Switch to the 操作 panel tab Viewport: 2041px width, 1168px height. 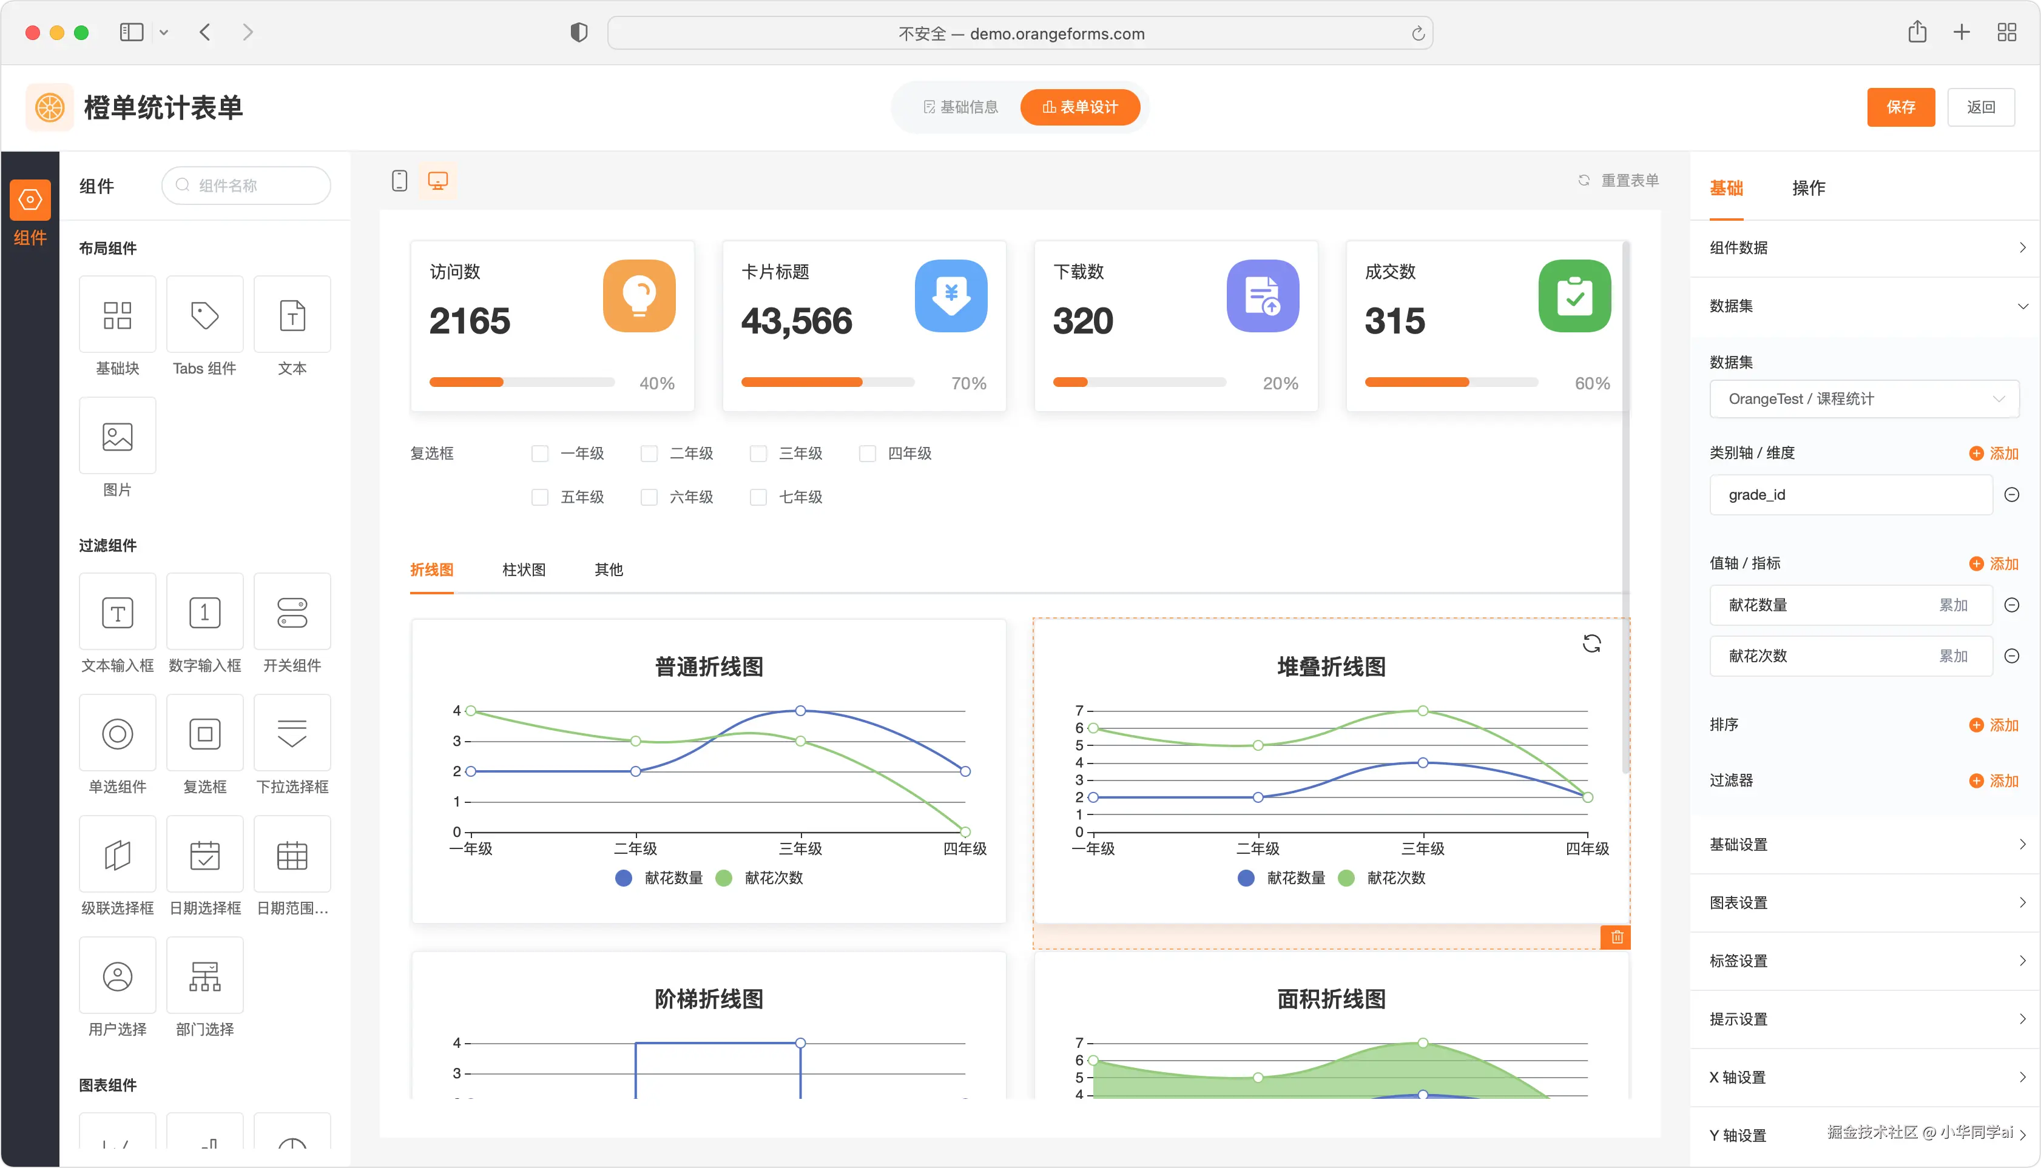pos(1808,189)
